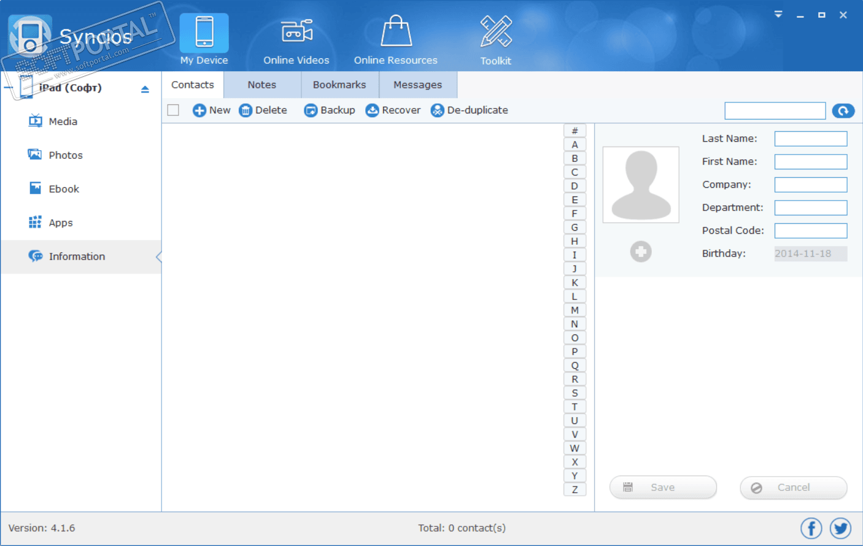This screenshot has height=546, width=863.
Task: Delete the selected contacts
Action: (x=263, y=110)
